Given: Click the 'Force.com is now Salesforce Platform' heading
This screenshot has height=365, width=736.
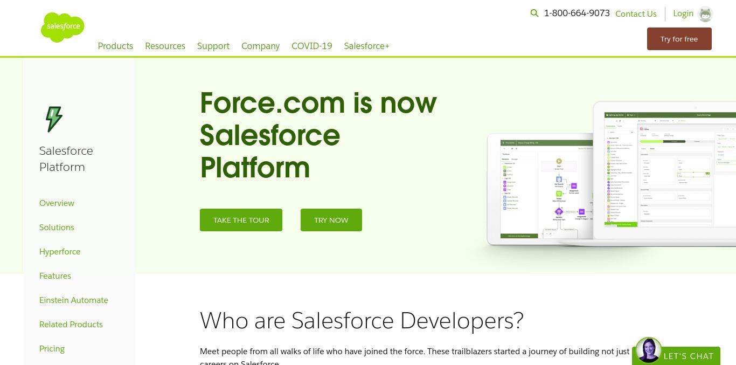Looking at the screenshot, I should 318,135.
